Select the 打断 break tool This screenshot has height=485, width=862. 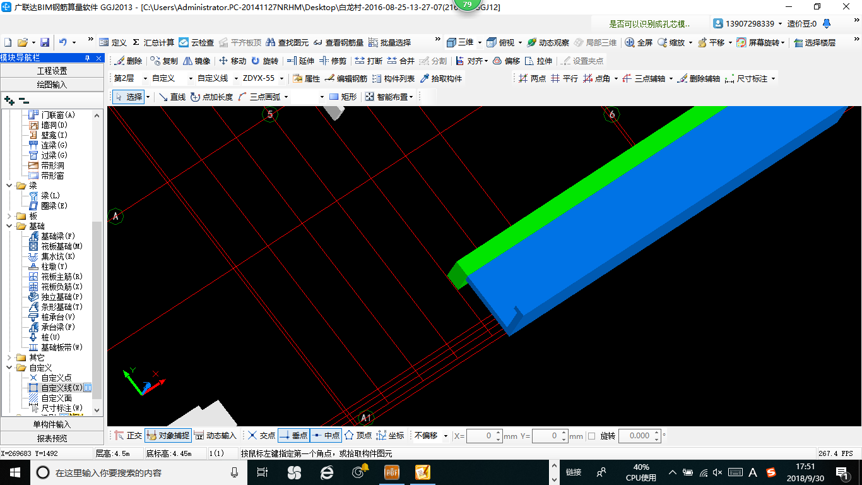coord(369,61)
